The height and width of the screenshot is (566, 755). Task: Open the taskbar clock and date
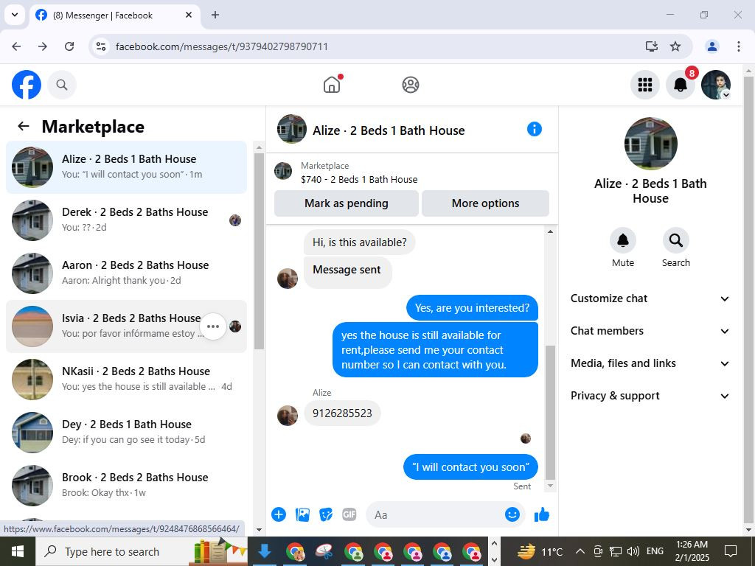click(x=692, y=551)
